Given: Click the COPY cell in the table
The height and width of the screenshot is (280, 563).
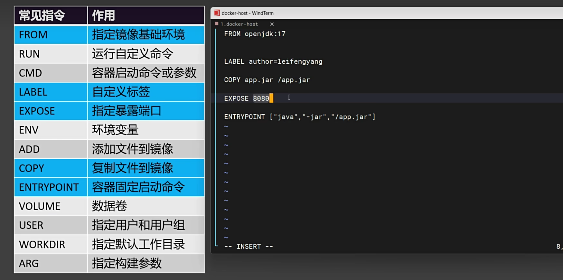Looking at the screenshot, I should [x=51, y=168].
